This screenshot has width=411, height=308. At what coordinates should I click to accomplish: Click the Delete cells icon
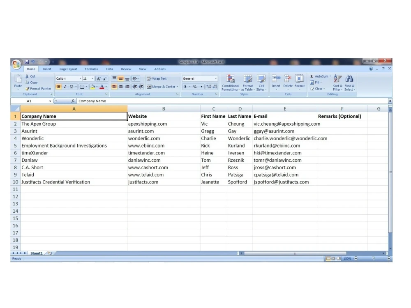coord(288,78)
